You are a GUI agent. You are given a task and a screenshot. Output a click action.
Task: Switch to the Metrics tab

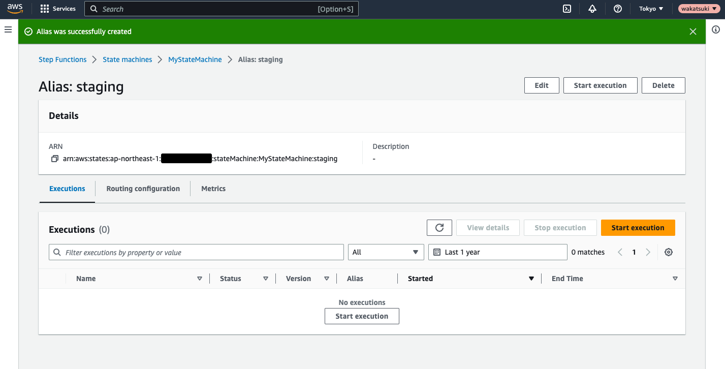(213, 189)
